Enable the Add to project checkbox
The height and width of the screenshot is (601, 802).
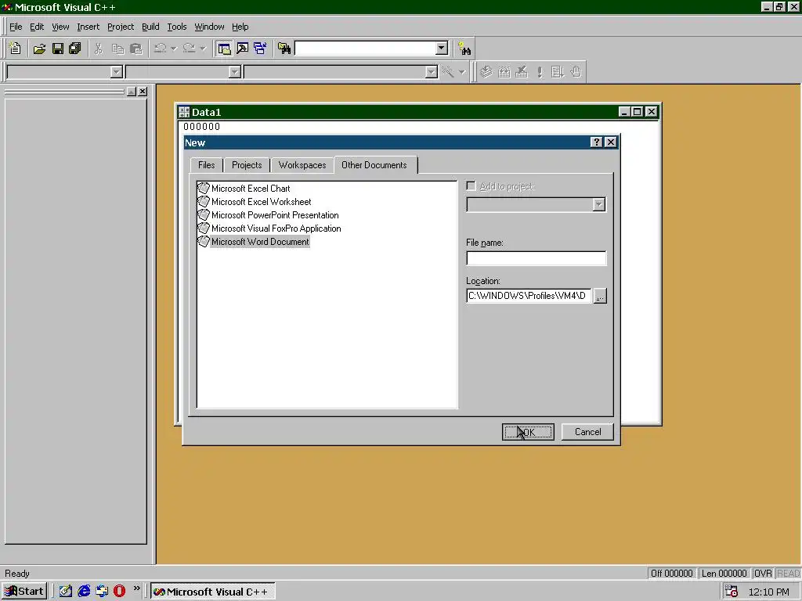[x=471, y=186]
